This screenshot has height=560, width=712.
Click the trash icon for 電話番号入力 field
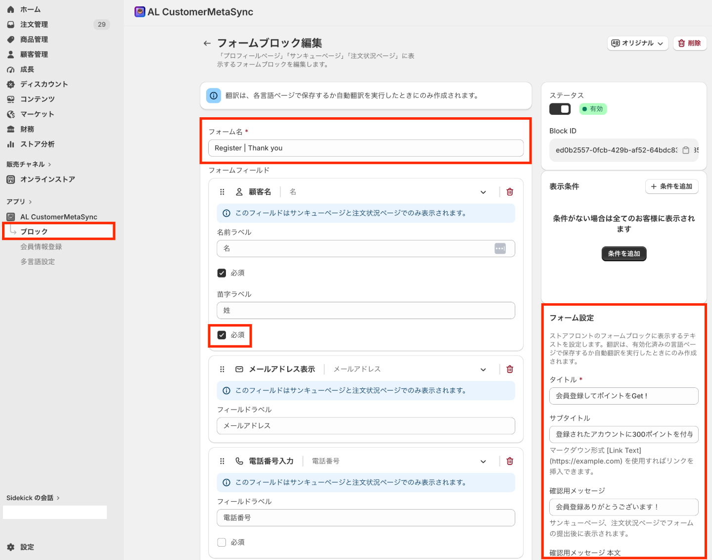coord(510,461)
